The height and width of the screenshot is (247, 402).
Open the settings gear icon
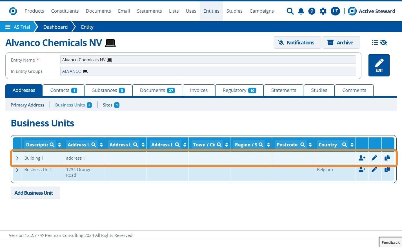(x=323, y=11)
